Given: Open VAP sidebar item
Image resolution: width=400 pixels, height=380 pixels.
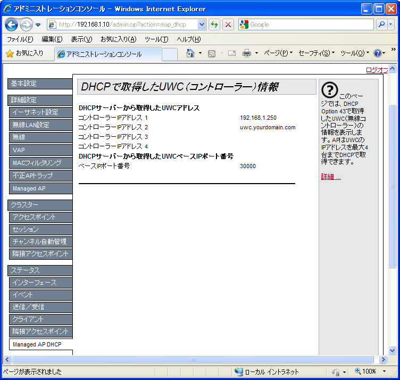Looking at the screenshot, I should pyautogui.click(x=41, y=150).
